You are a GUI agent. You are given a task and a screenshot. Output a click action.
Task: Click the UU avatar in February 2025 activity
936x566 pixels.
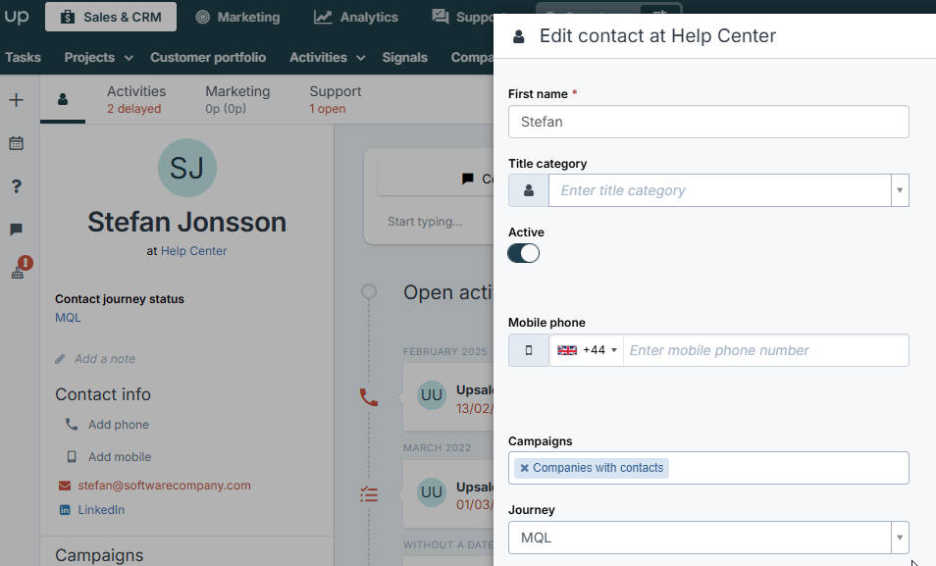432,395
